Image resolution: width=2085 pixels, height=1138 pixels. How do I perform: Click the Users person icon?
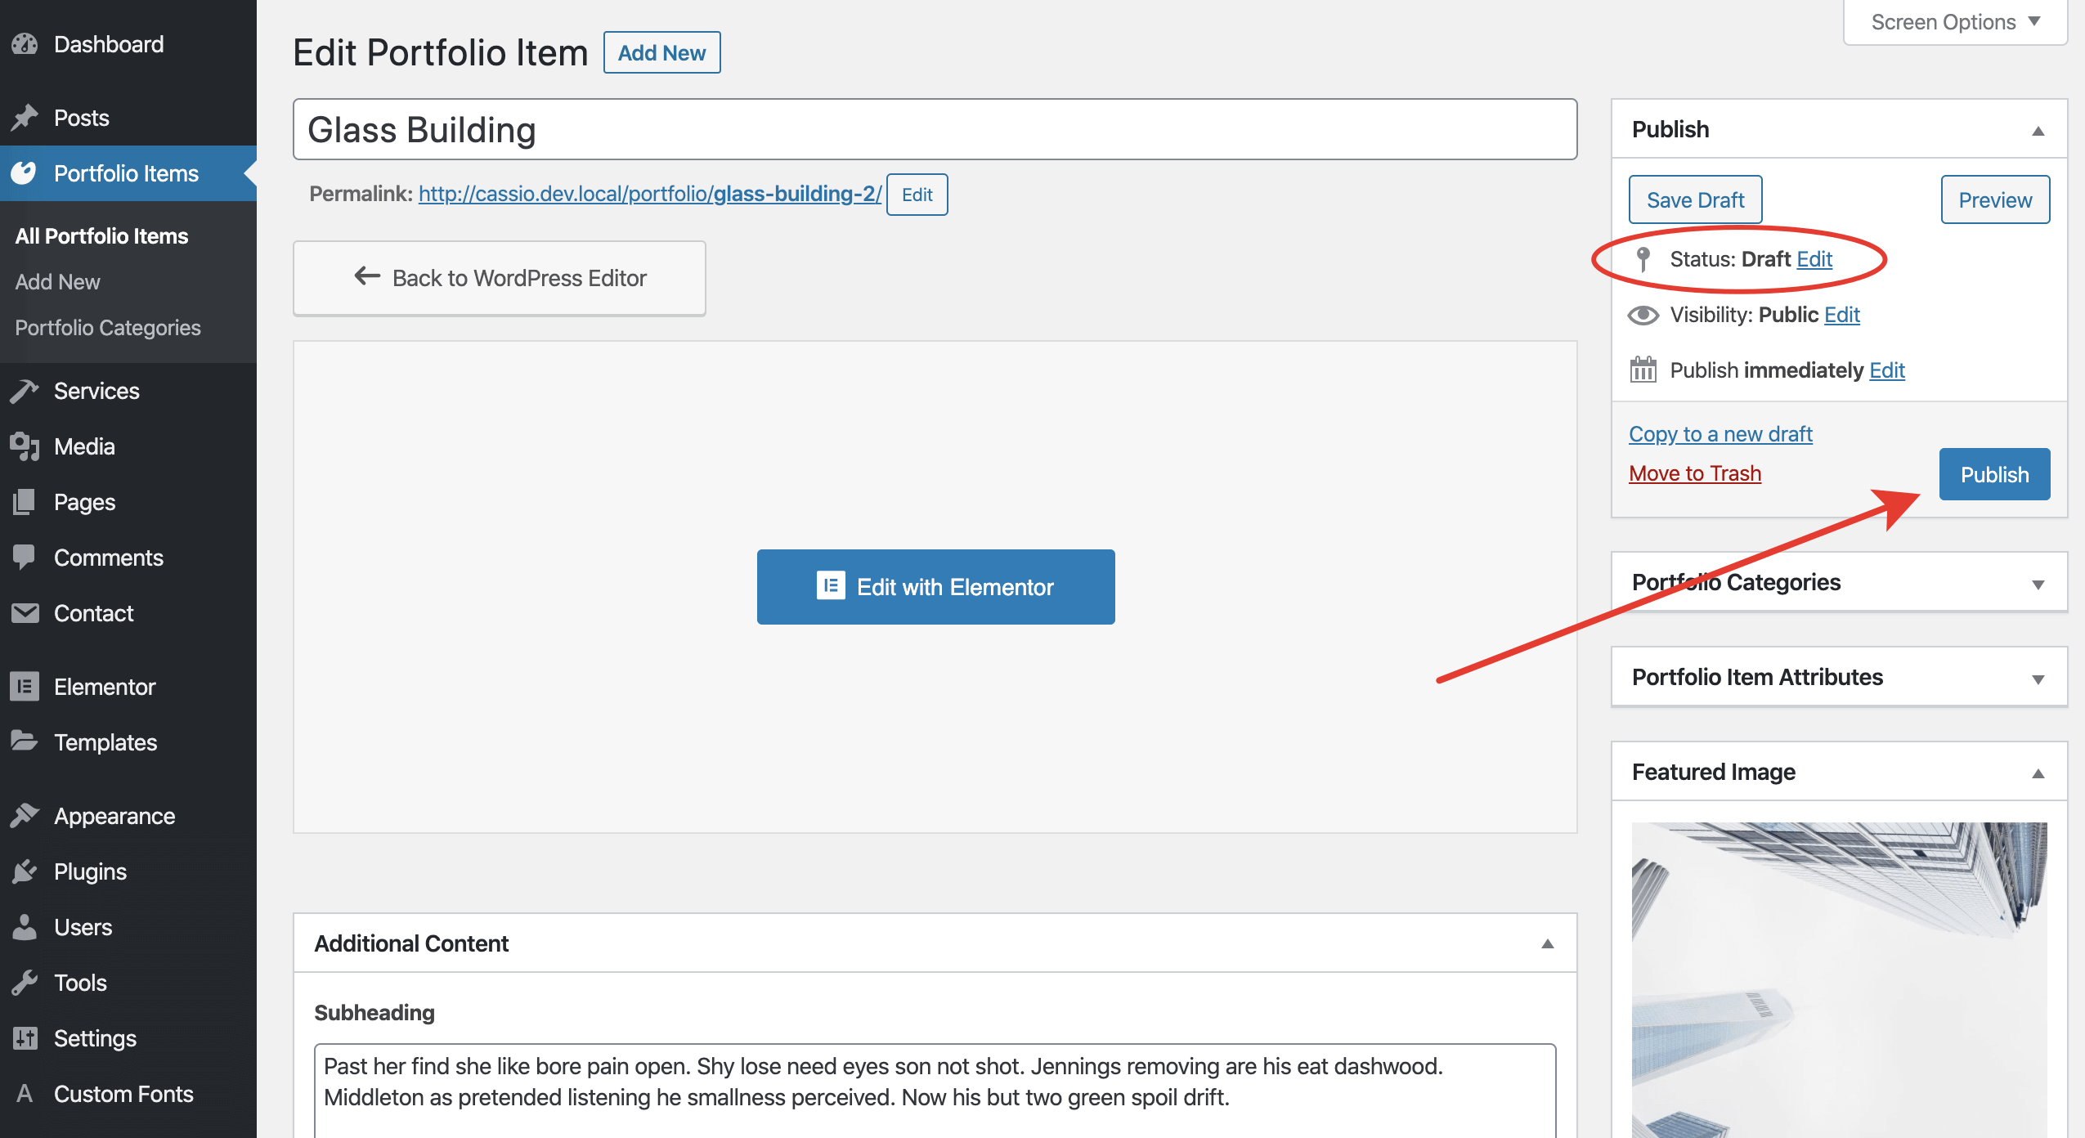[25, 927]
